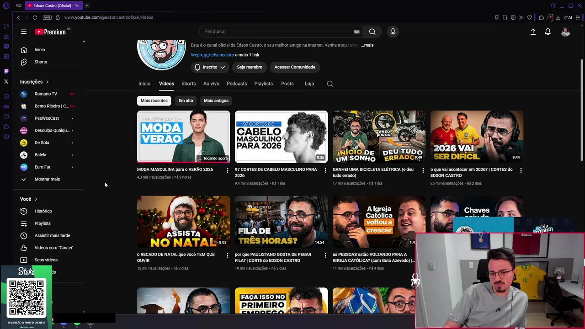This screenshot has height=329, width=585.
Task: Expand the Inscrições section arrow
Action: 48,82
